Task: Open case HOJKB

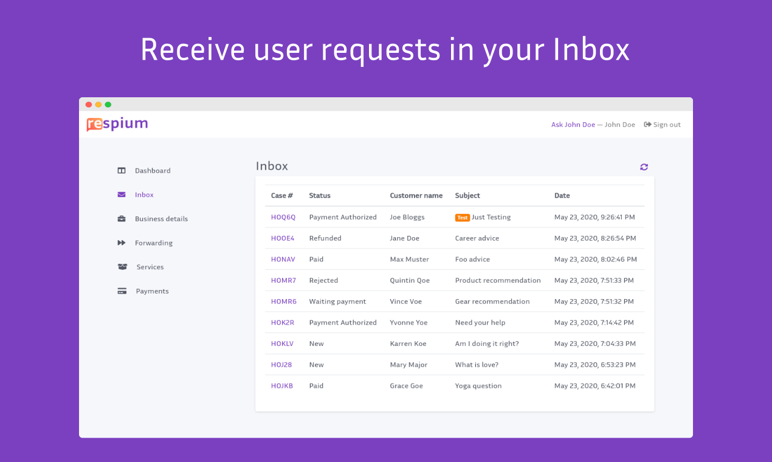Action: click(x=282, y=386)
